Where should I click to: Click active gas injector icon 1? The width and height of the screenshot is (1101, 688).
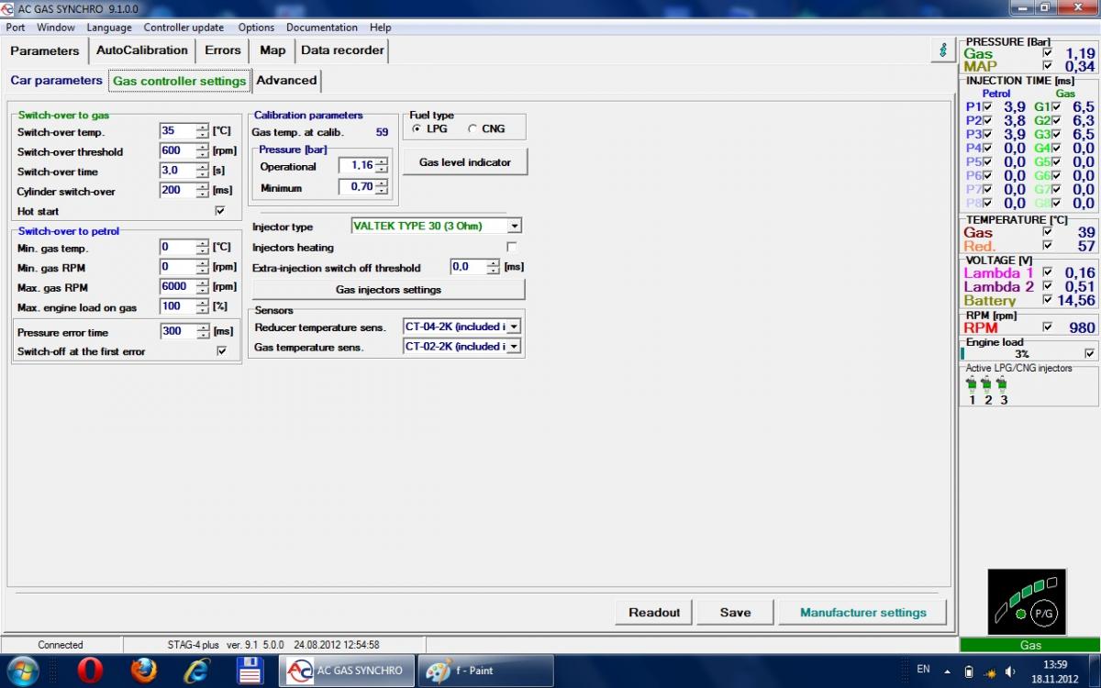point(972,385)
